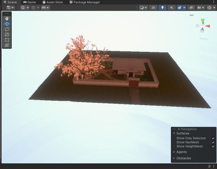217x169 pixels.
Task: Open the Package Manager tab
Action: (85, 2)
